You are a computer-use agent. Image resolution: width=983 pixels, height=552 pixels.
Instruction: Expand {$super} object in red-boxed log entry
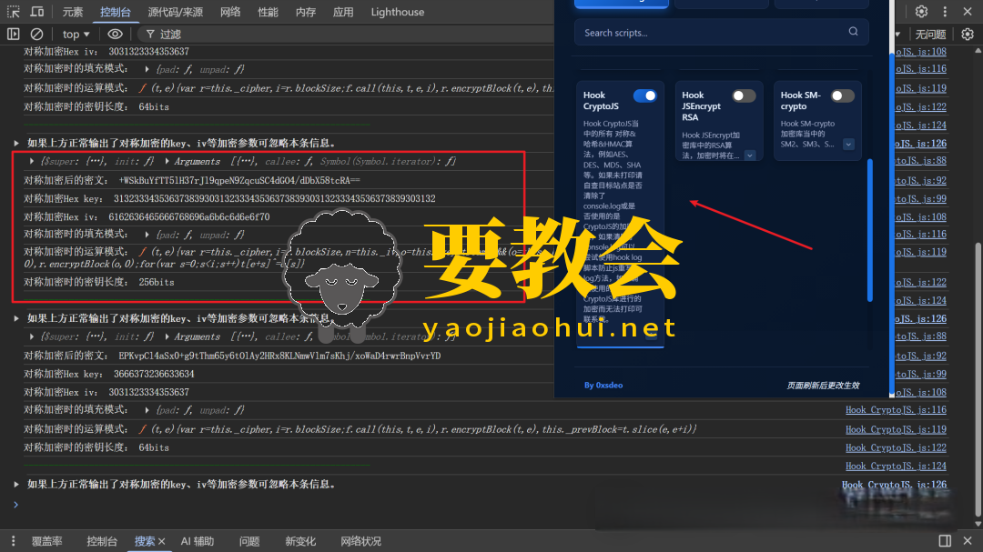31,162
